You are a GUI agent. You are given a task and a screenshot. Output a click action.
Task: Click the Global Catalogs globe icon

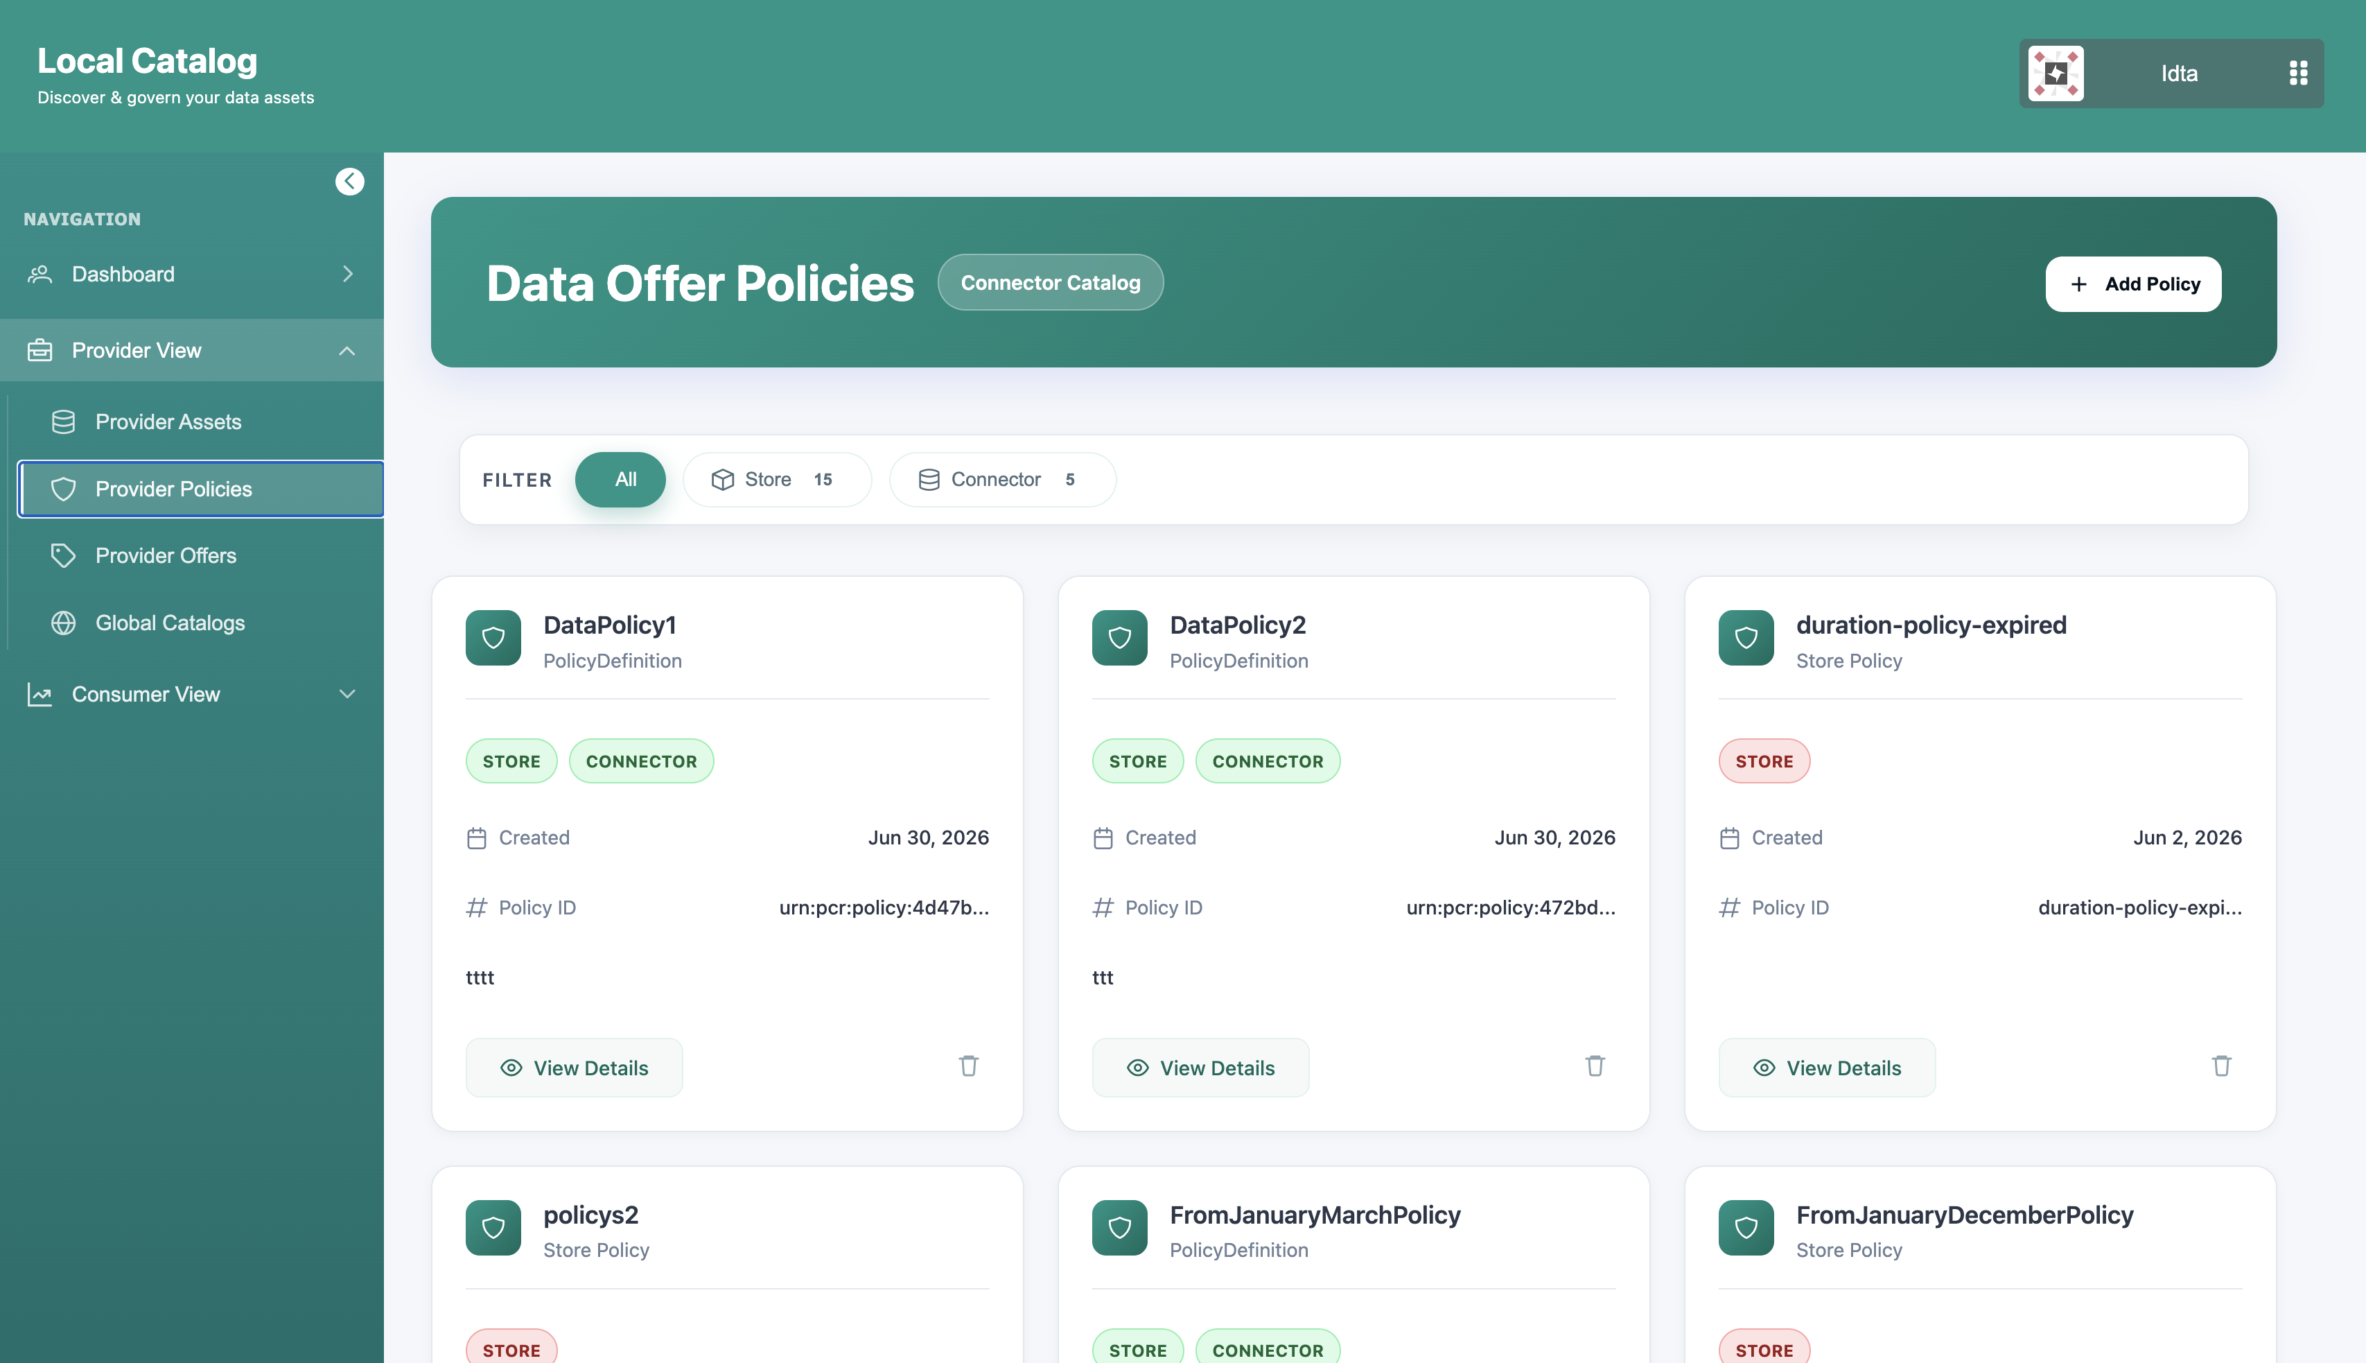64,623
